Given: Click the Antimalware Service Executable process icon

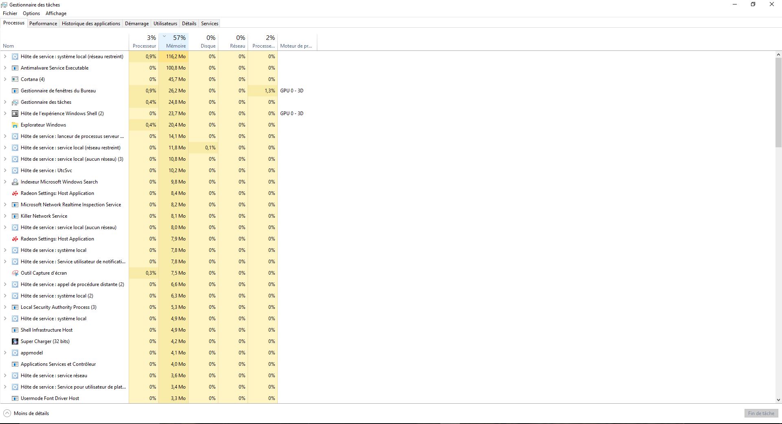Looking at the screenshot, I should click(x=15, y=68).
